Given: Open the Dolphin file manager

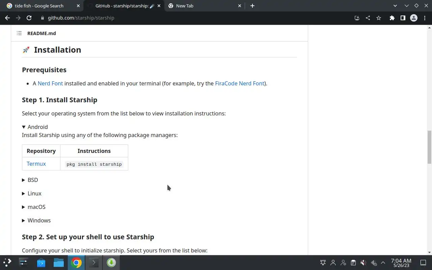Looking at the screenshot, I should [59, 262].
